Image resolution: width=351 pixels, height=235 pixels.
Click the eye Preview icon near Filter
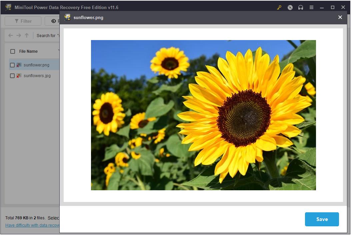[x=53, y=21]
